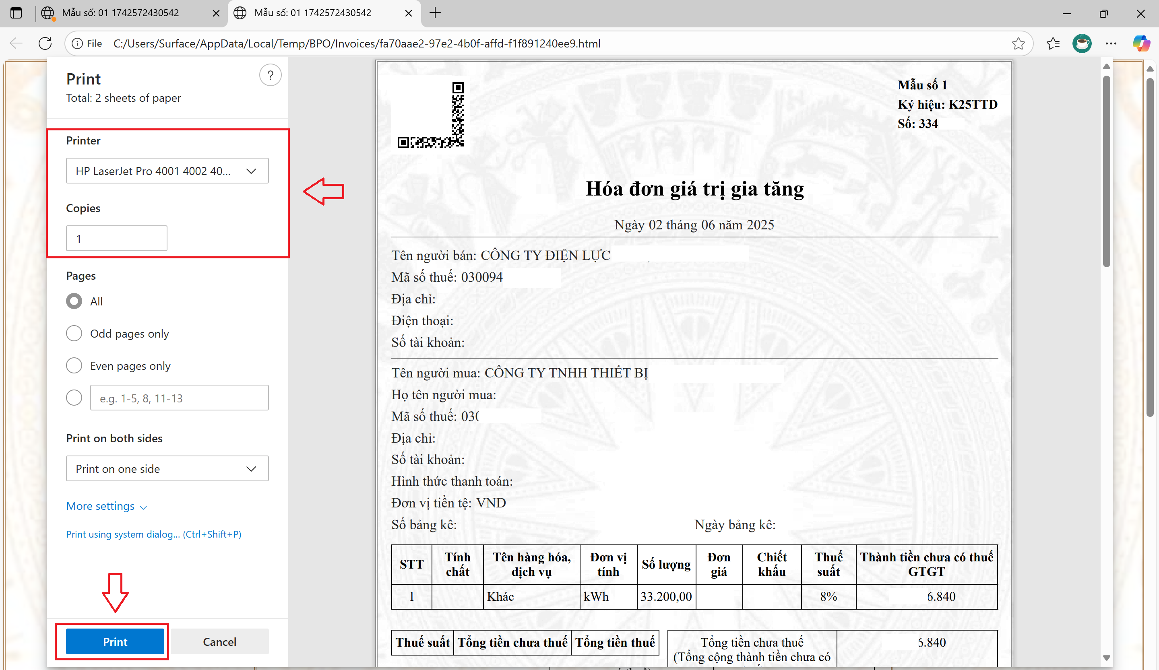
Task: Click the browser refresh icon
Action: pos(45,43)
